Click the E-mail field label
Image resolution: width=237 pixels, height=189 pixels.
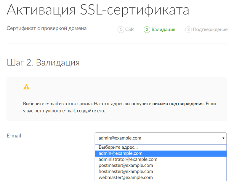click(x=14, y=136)
